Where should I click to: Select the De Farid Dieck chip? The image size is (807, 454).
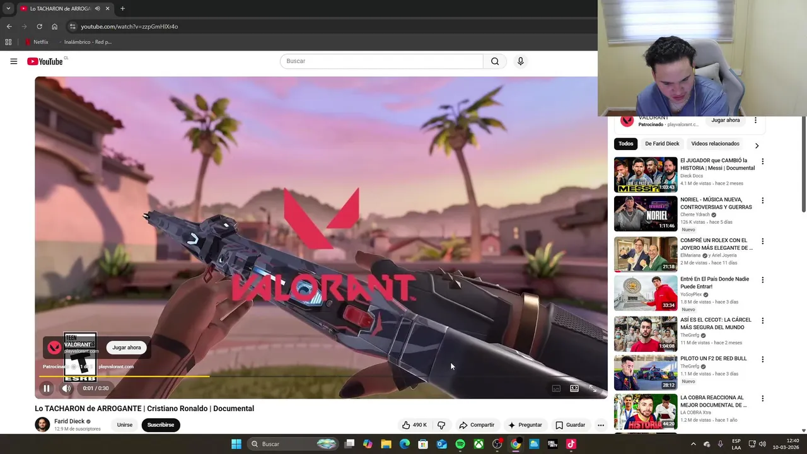point(662,144)
